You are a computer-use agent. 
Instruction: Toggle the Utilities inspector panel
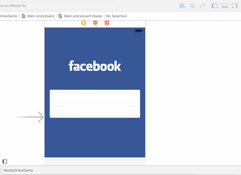(235, 6)
